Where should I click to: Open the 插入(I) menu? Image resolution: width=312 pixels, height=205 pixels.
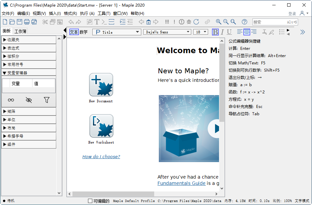(x=55, y=13)
